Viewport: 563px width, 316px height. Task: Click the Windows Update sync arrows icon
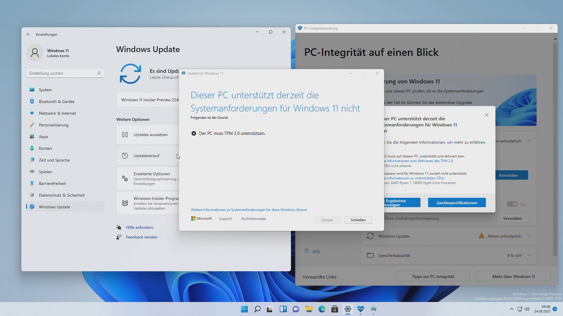(x=130, y=74)
